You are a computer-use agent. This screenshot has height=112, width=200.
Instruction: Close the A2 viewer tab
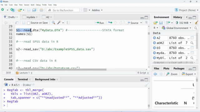(51, 17)
